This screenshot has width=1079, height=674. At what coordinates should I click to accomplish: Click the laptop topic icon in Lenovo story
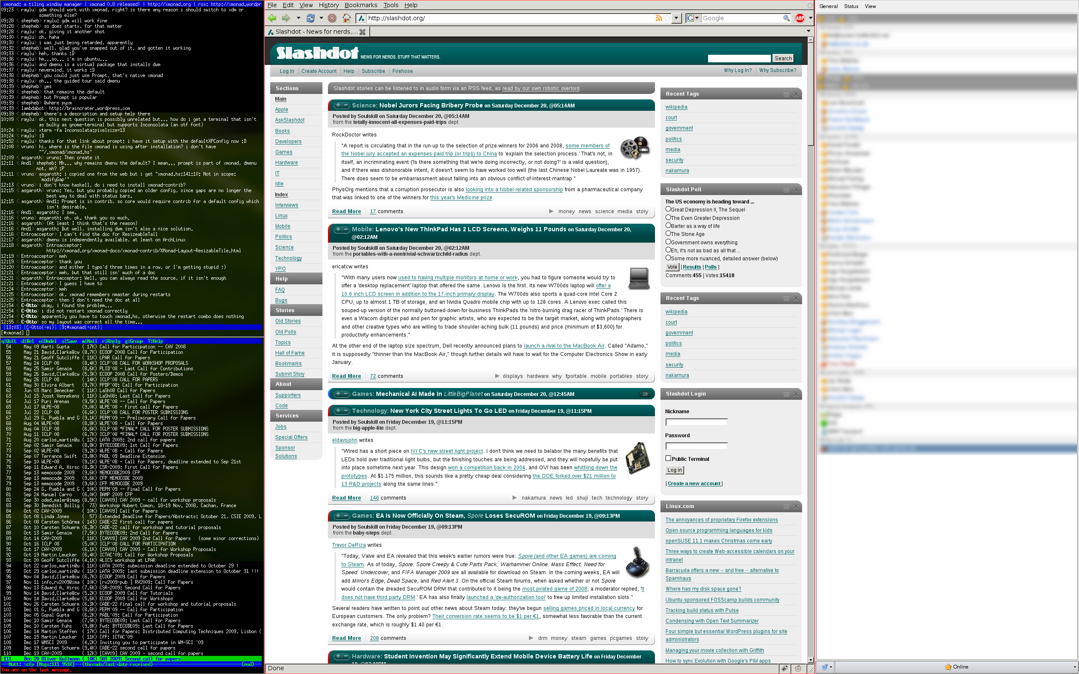coord(639,278)
